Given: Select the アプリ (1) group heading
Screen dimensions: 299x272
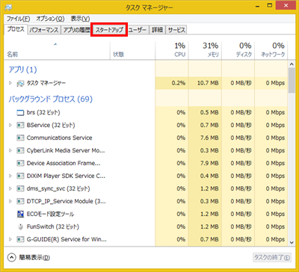Looking at the screenshot, I should tap(22, 69).
